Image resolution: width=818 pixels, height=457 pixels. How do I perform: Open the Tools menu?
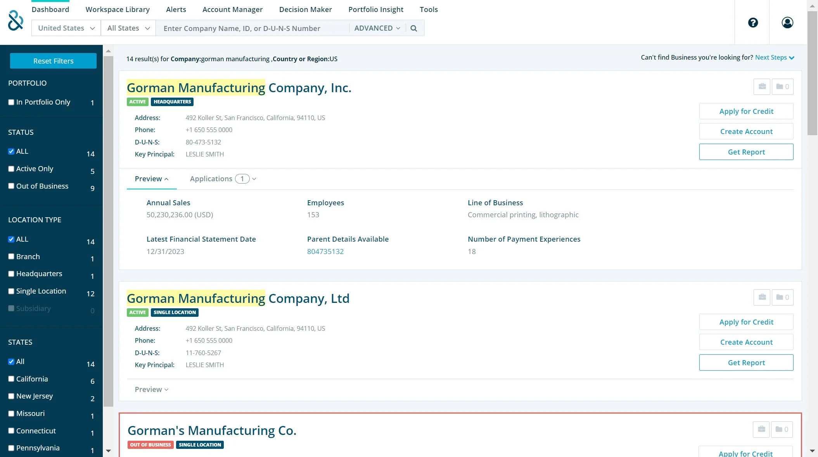tap(429, 9)
